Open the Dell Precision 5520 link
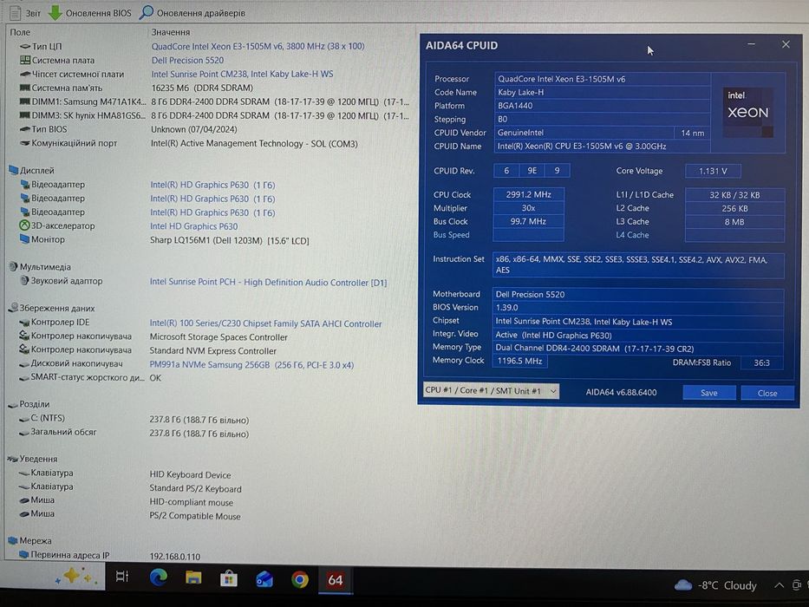 [x=187, y=60]
